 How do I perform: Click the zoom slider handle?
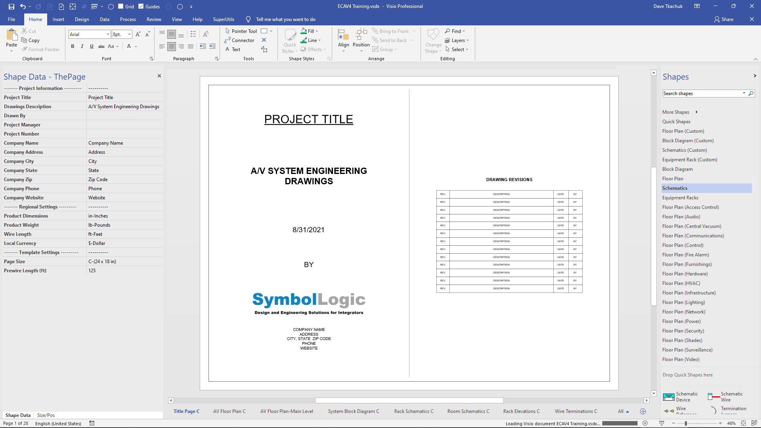[x=686, y=423]
